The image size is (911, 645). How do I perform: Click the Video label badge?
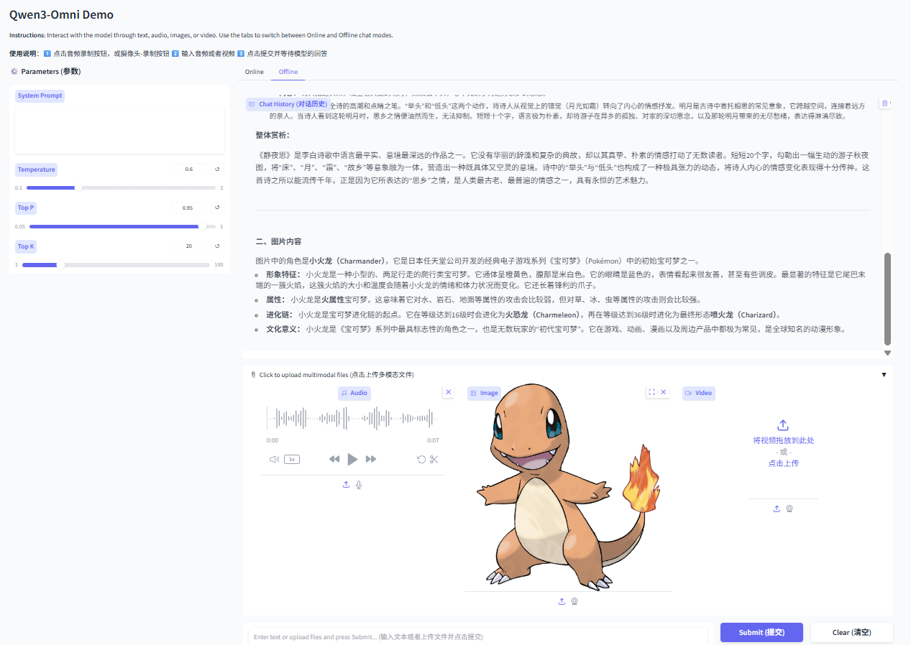click(x=699, y=393)
